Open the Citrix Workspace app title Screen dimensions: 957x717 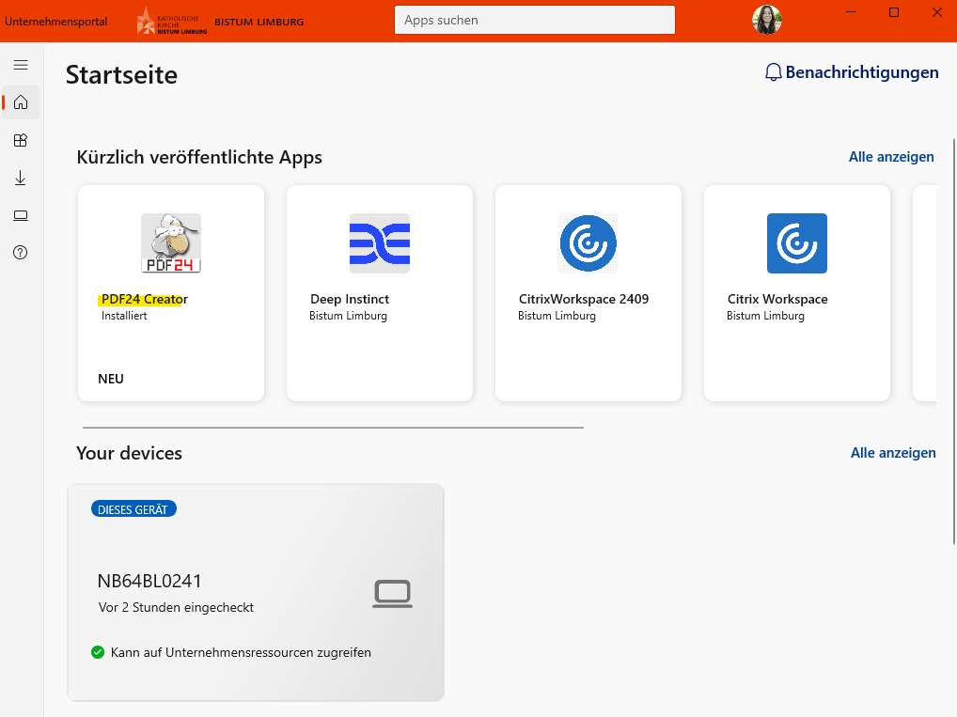point(777,299)
